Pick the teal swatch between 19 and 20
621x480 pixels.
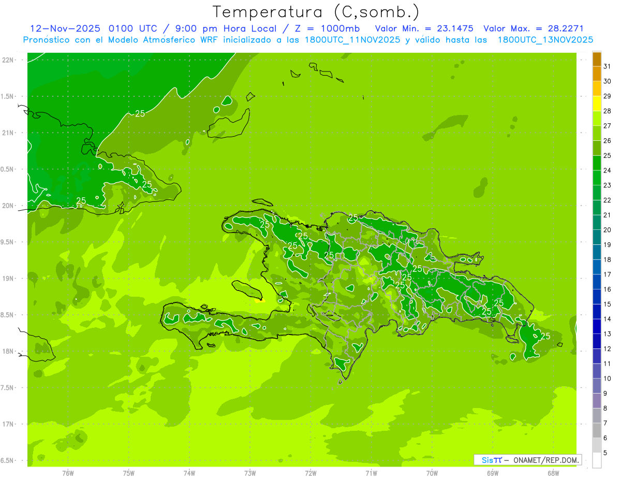click(597, 237)
